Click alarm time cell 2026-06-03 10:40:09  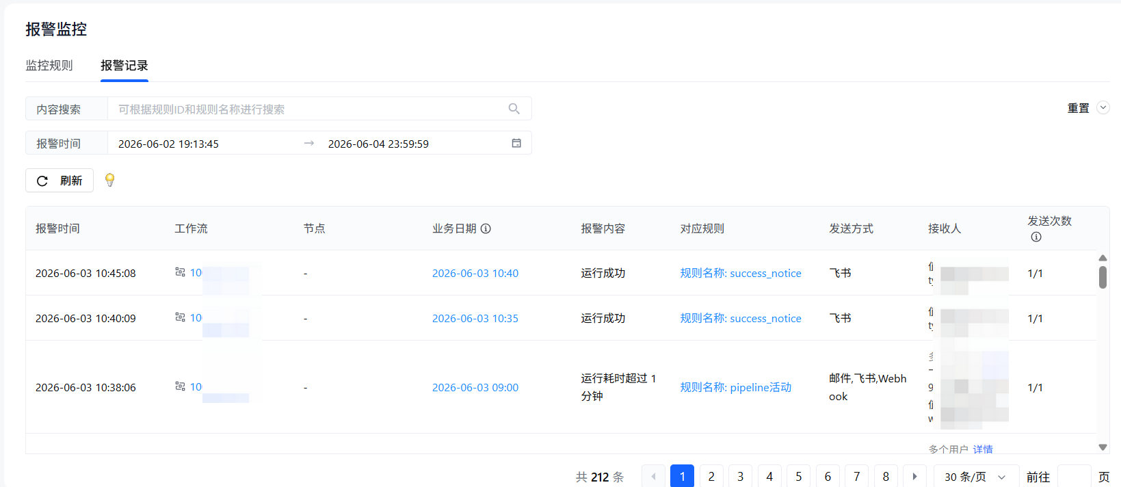point(85,318)
